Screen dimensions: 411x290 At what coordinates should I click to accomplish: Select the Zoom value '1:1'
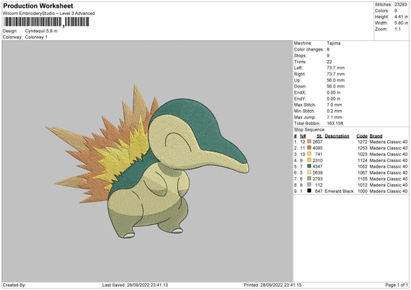tap(397, 29)
